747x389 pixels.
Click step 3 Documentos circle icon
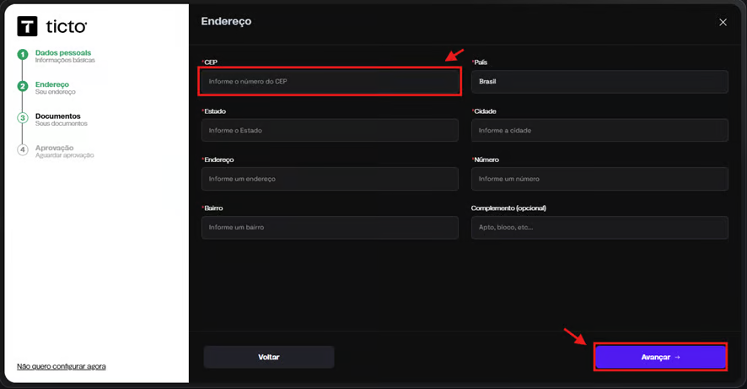23,118
